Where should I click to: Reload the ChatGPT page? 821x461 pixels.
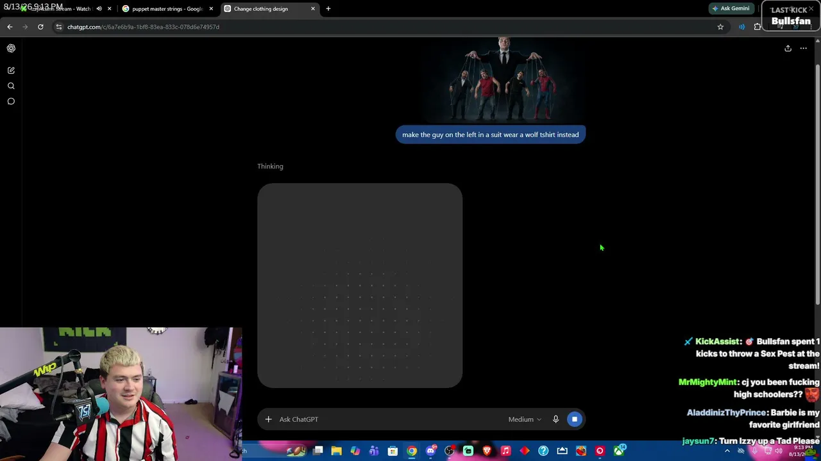(x=40, y=27)
